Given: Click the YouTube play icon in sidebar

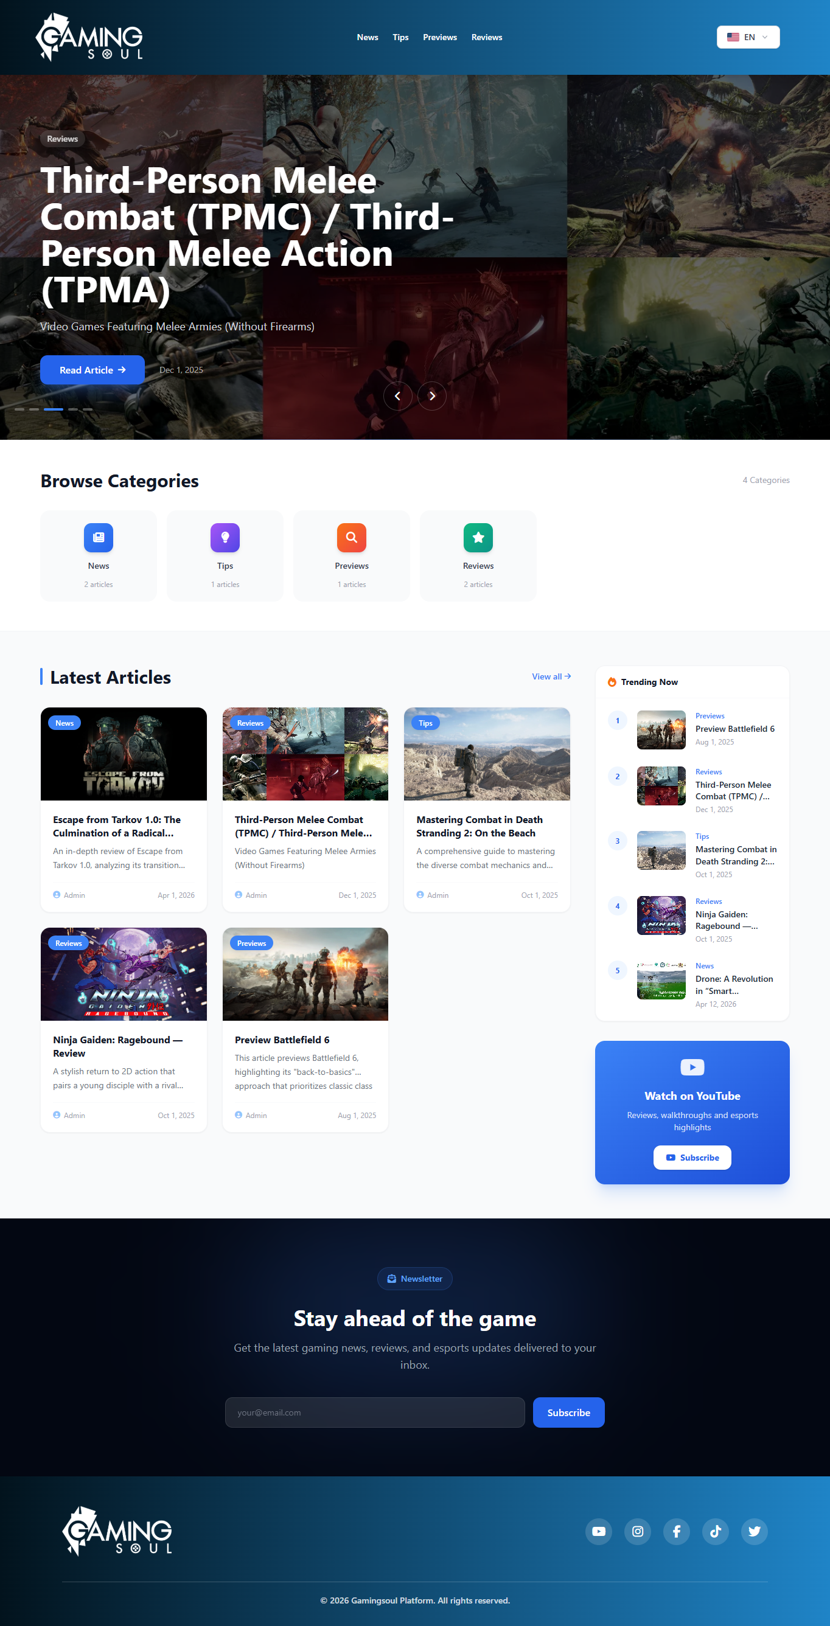Looking at the screenshot, I should click(692, 1067).
